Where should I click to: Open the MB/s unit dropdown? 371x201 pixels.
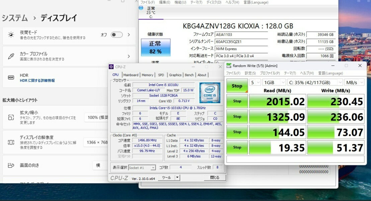355,82
